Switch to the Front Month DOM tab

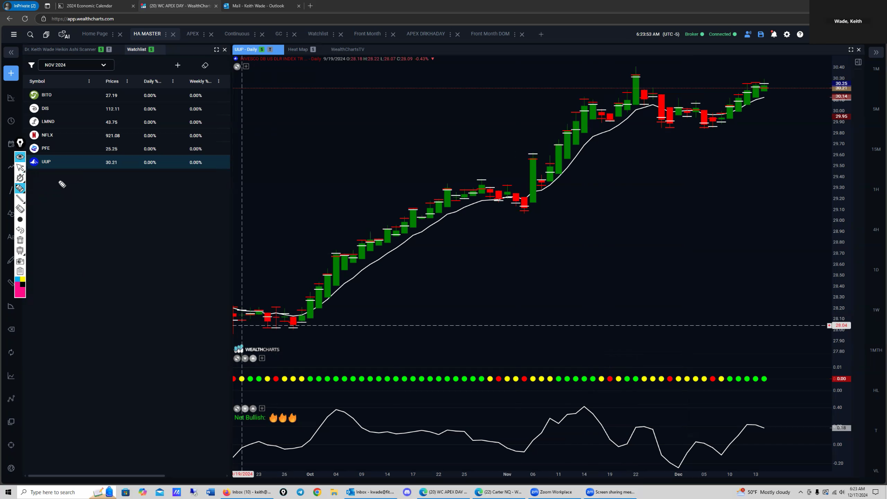tap(490, 34)
